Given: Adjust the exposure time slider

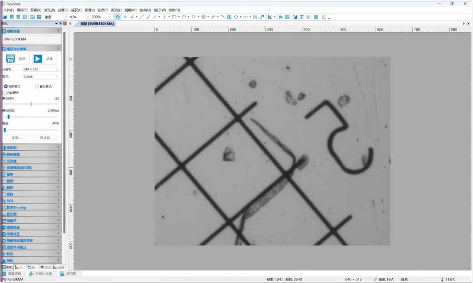Looking at the screenshot, I should coord(8,117).
